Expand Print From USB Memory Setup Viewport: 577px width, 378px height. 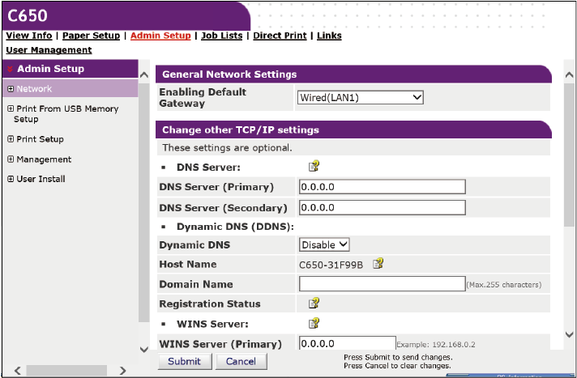point(11,108)
